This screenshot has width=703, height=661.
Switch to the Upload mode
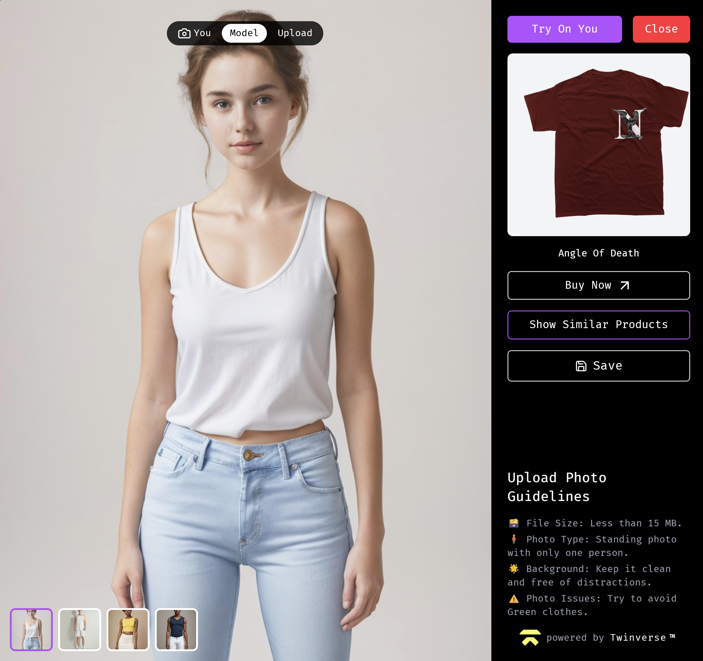pyautogui.click(x=295, y=33)
